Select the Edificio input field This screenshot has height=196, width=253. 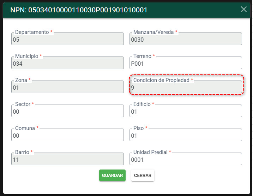click(x=186, y=111)
